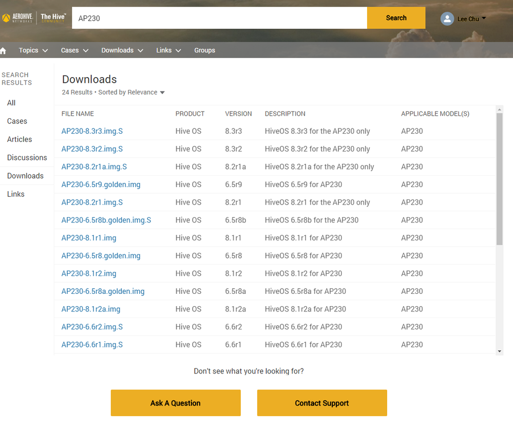Screen dimensions: 513x428
Task: Click version cell '6.6r2'
Action: pos(233,327)
